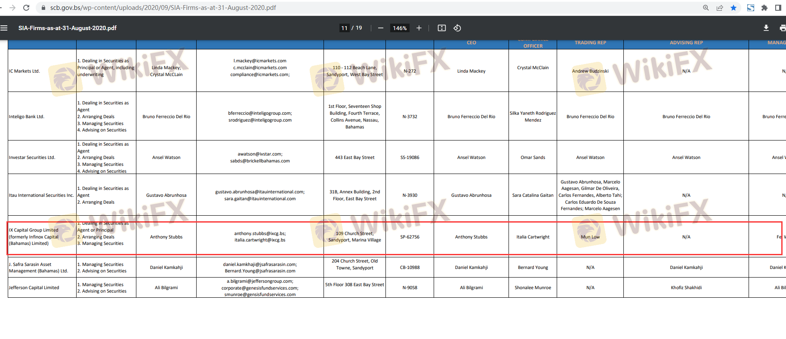The image size is (786, 339).
Task: Open the browser zoom magnifier icon
Action: pyautogui.click(x=706, y=8)
